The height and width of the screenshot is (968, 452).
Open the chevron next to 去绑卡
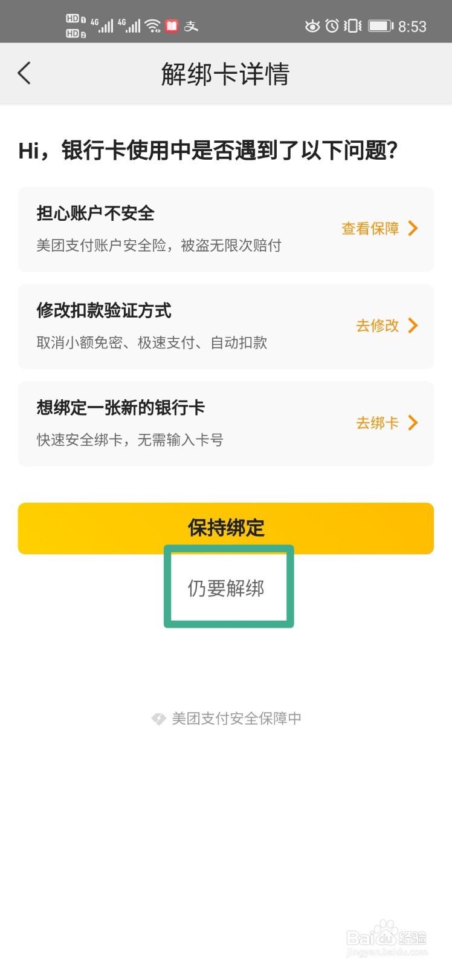tap(413, 422)
